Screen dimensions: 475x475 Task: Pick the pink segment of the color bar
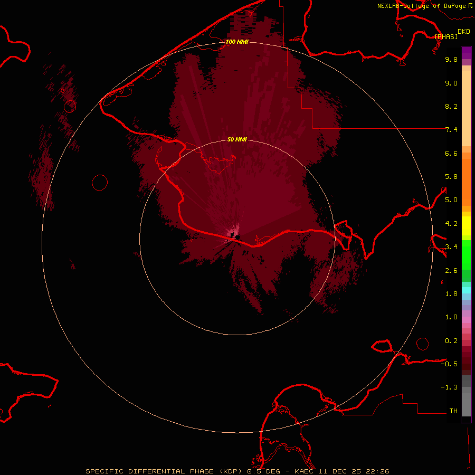[x=466, y=320]
